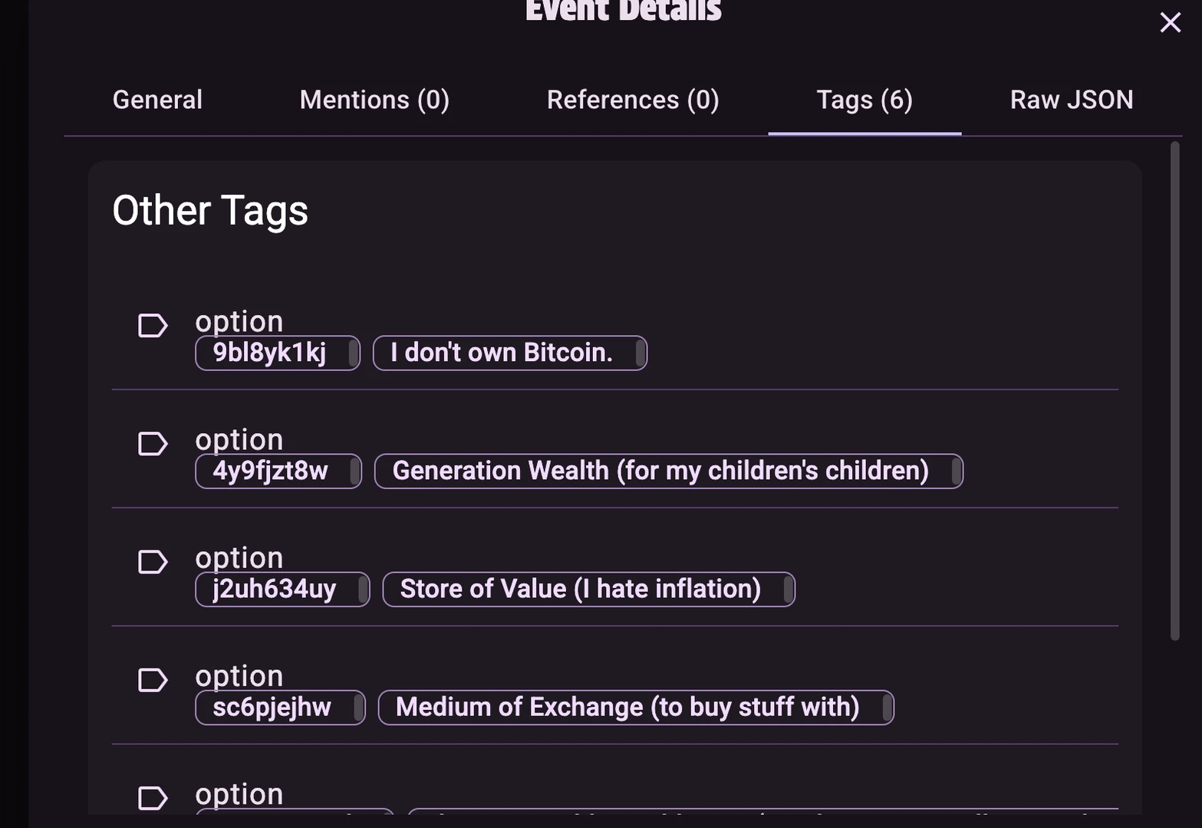This screenshot has height=828, width=1202.
Task: Click the tag icon beside 4y9fjzt8w option
Action: pyautogui.click(x=152, y=444)
